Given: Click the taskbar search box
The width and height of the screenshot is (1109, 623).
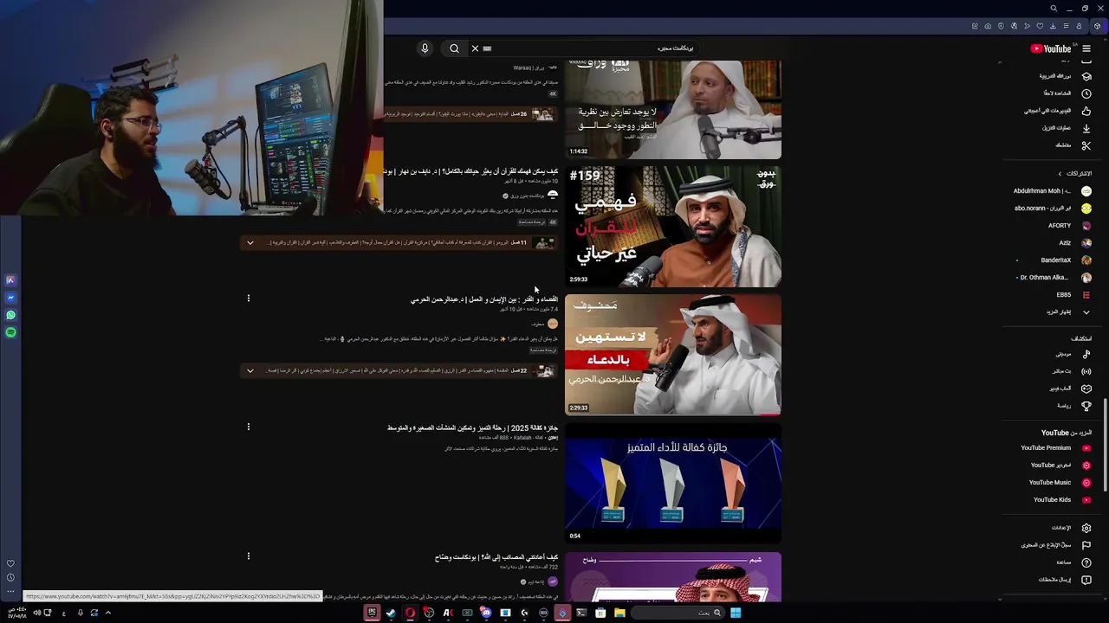Looking at the screenshot, I should click(679, 613).
